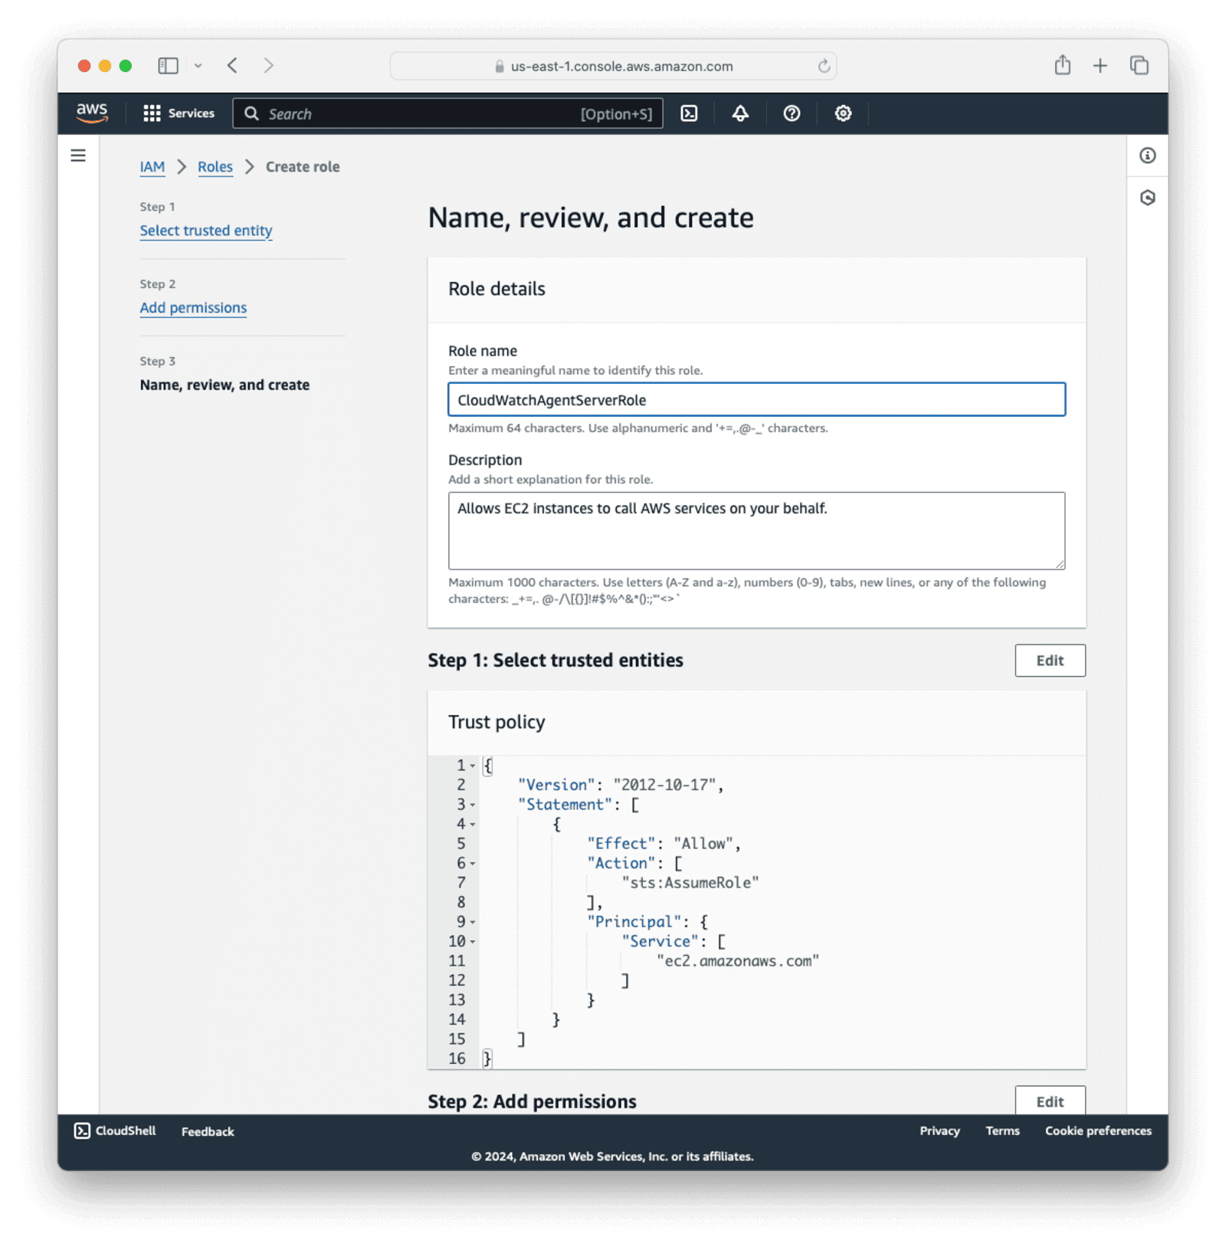Click the "ec2.amazonaws.com" service text
Screen dimensions: 1226x1247
[738, 961]
